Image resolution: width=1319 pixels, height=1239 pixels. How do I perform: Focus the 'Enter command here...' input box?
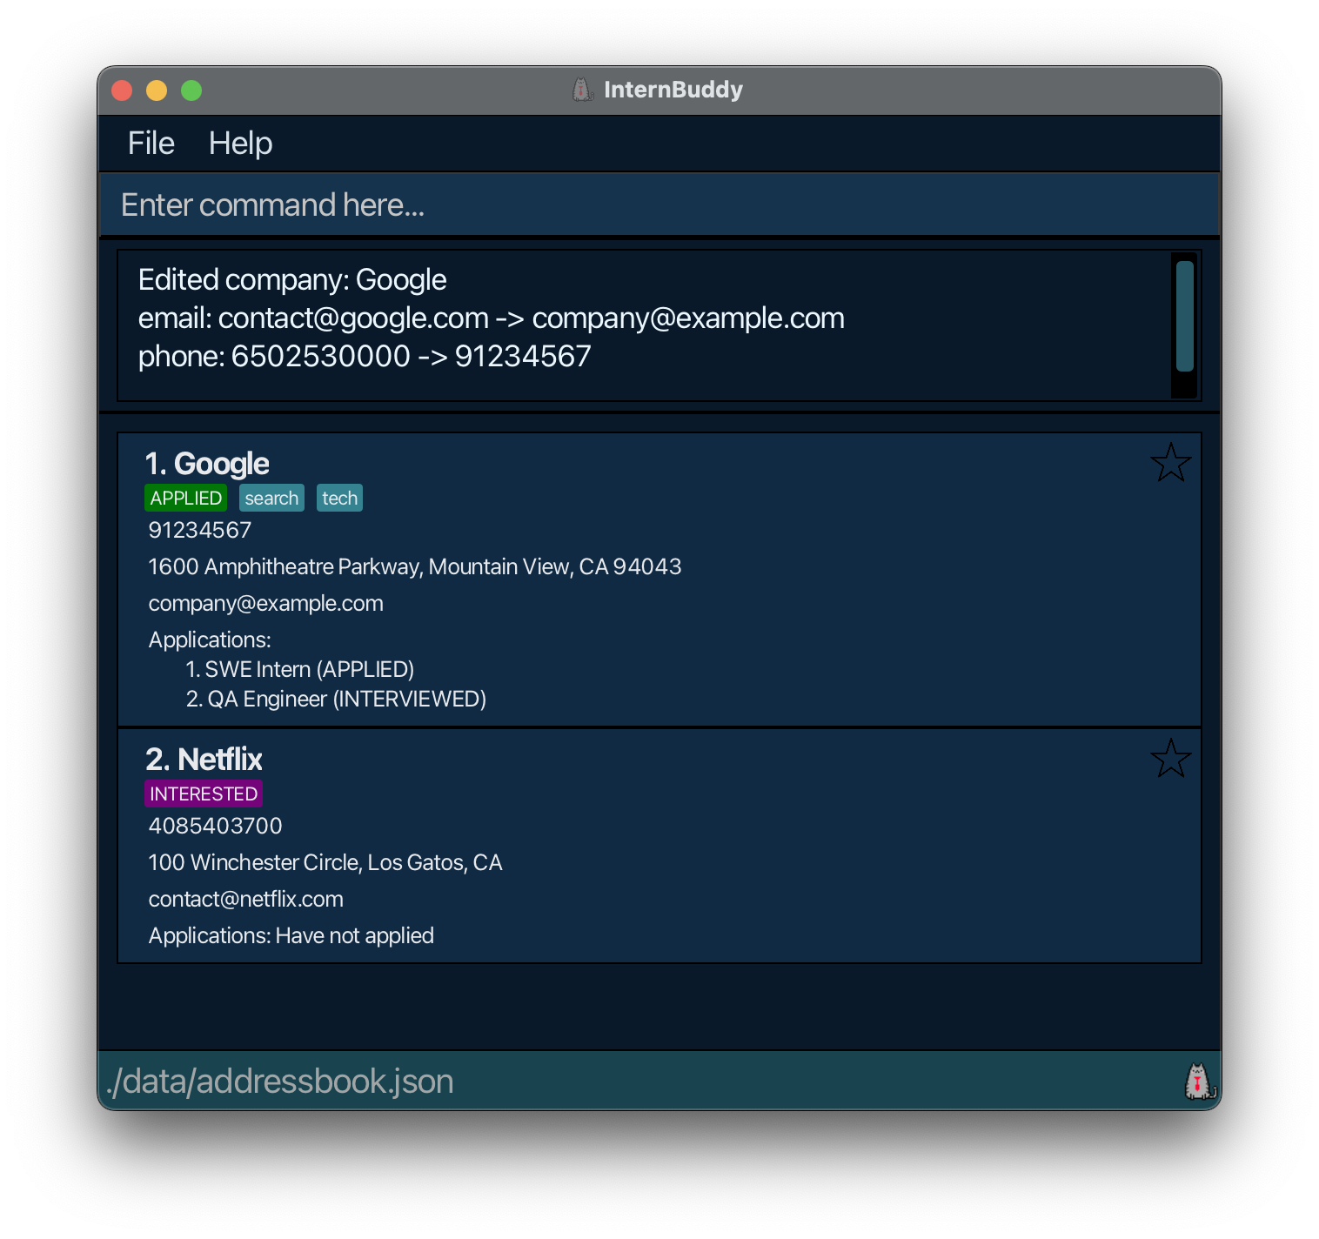tap(659, 205)
